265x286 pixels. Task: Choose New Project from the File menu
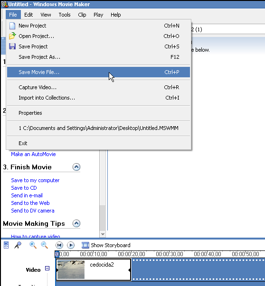click(x=98, y=26)
